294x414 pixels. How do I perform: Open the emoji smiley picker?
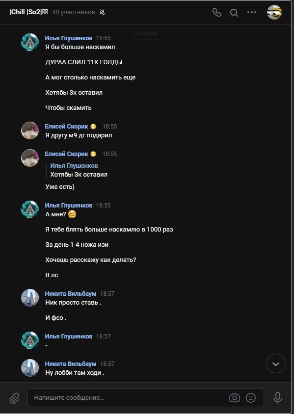251,398
